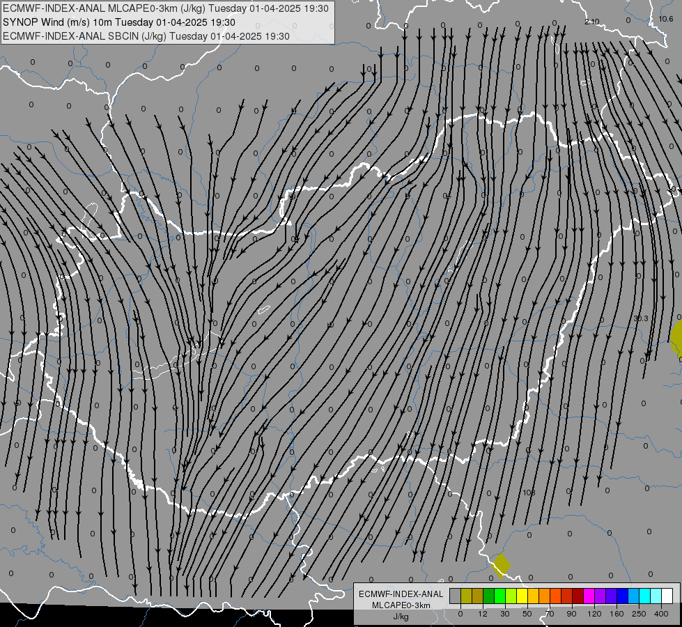This screenshot has width=682, height=627.
Task: Click the gray swatch in the MLCAPE legend
Action: 456,596
